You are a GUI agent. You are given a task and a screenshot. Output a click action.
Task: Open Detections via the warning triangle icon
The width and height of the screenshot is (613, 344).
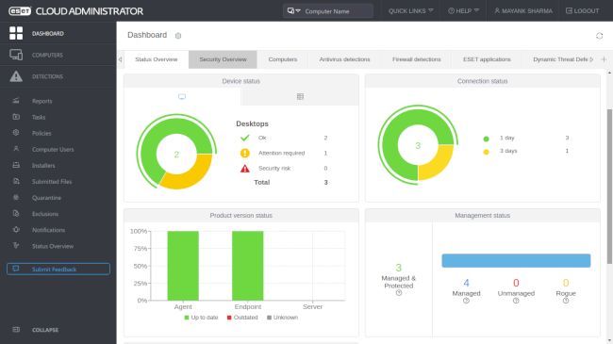click(16, 76)
